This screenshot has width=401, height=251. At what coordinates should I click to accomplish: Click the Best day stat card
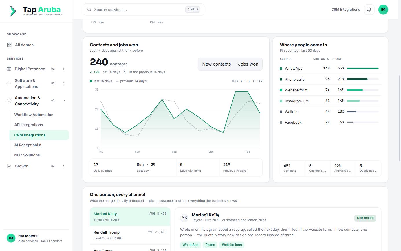point(155,167)
